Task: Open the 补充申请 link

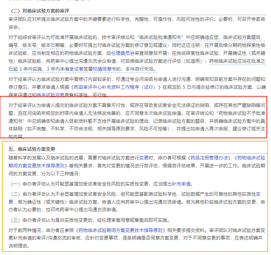Action: pyautogui.click(x=181, y=184)
